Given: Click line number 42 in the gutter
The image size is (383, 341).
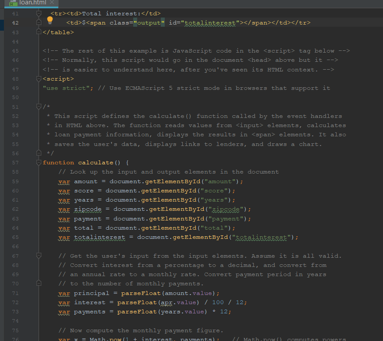Looking at the screenshot, I should [x=15, y=22].
